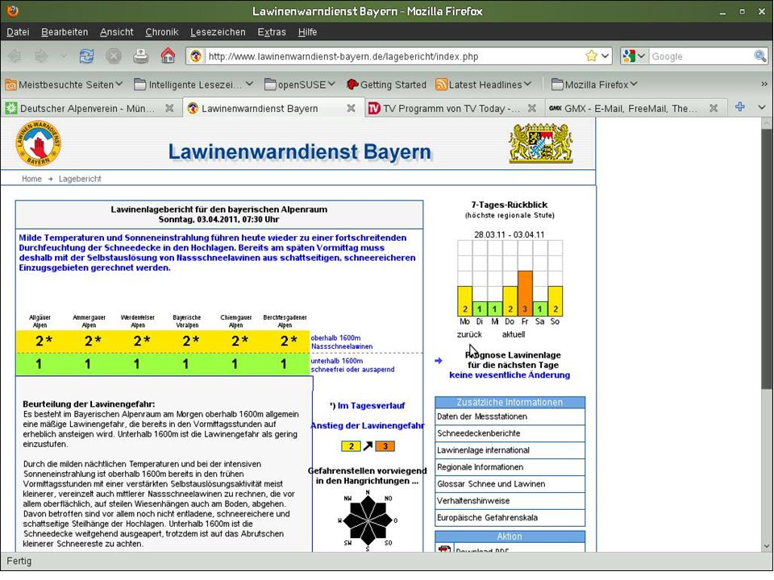Click the search magnifier icon

pos(759,56)
